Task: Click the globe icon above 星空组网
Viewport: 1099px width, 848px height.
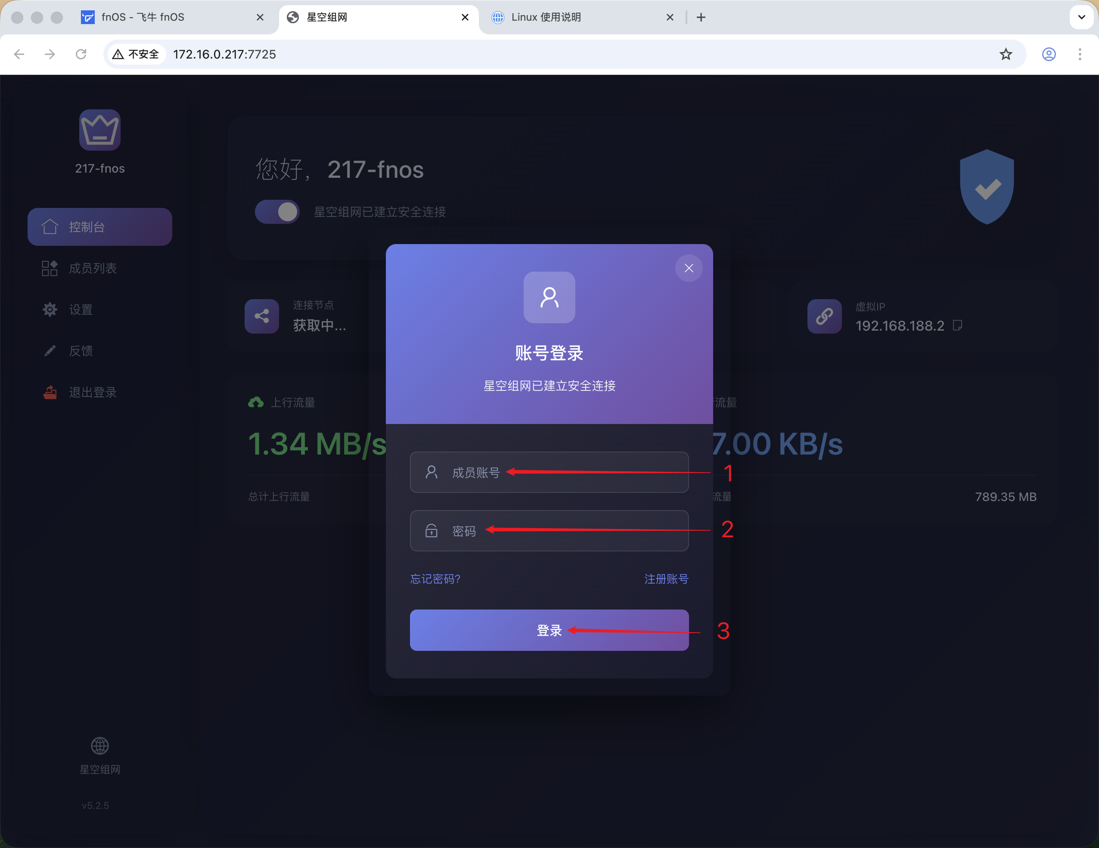Action: (x=99, y=746)
